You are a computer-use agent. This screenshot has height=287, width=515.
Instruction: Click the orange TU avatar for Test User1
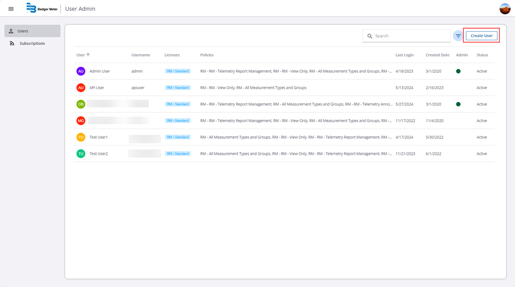81,137
